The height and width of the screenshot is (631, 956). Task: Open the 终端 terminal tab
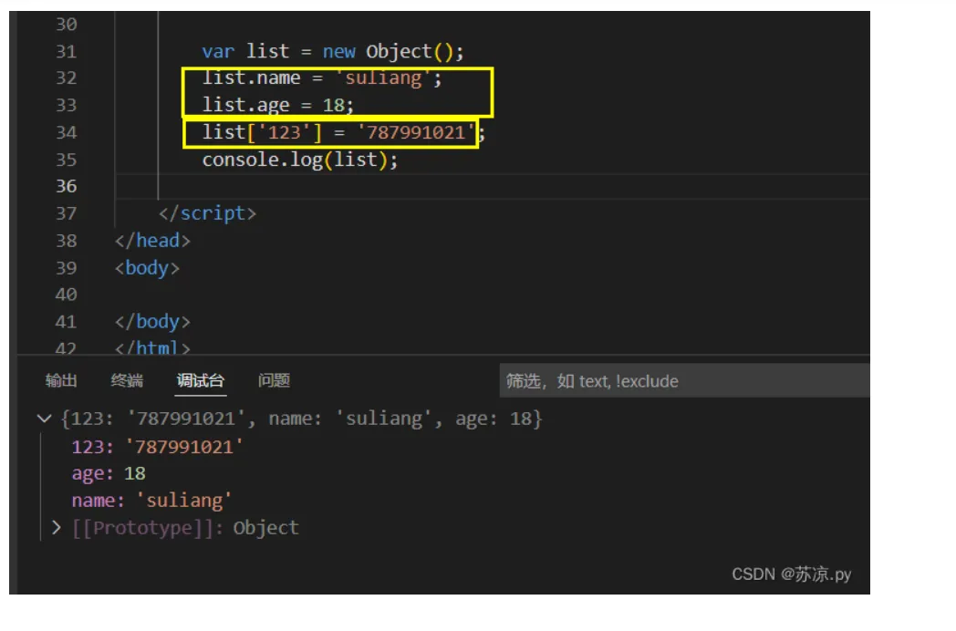(x=127, y=381)
